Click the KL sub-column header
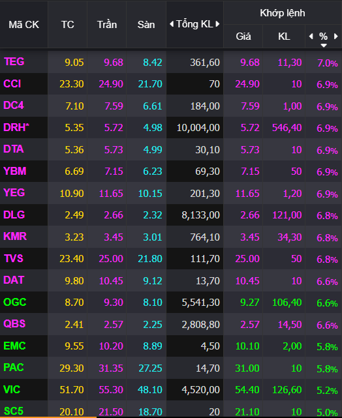The width and height of the screenshot is (342, 418). coord(284,37)
